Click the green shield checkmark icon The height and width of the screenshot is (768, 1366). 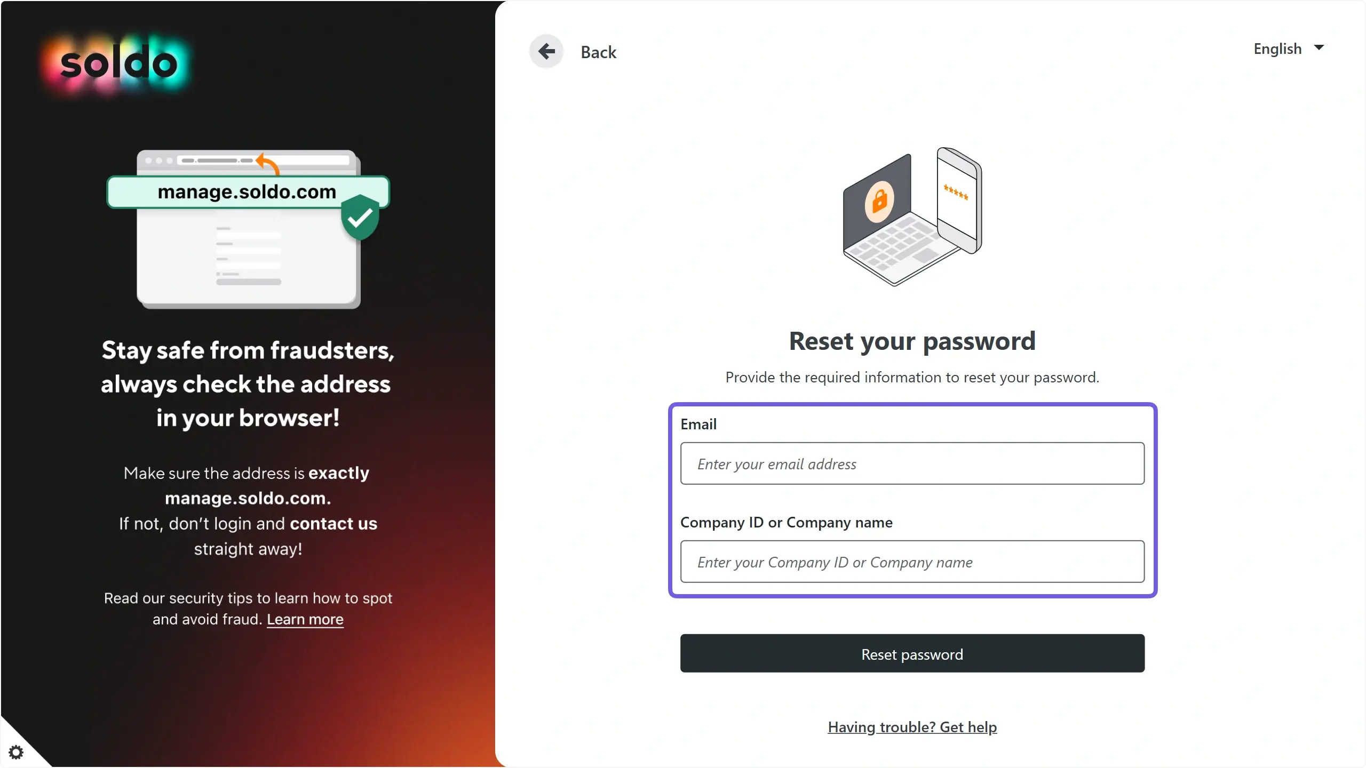coord(360,217)
